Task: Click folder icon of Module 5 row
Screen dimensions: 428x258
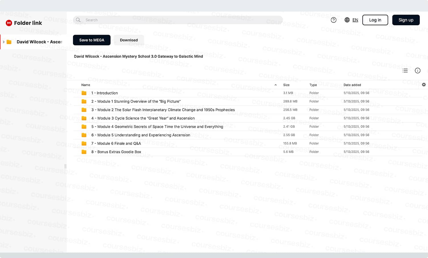Action: coord(84,135)
